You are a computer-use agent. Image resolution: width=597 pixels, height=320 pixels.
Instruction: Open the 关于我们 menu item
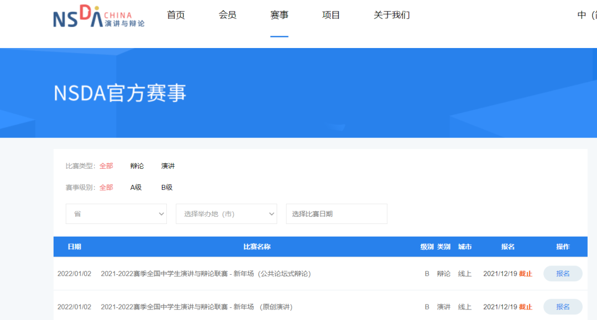coord(392,15)
